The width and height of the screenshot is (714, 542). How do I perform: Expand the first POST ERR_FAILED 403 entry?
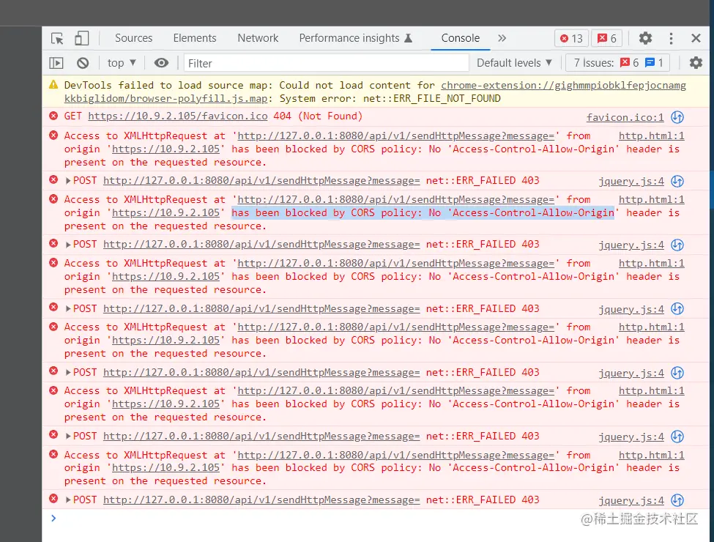pyautogui.click(x=68, y=181)
